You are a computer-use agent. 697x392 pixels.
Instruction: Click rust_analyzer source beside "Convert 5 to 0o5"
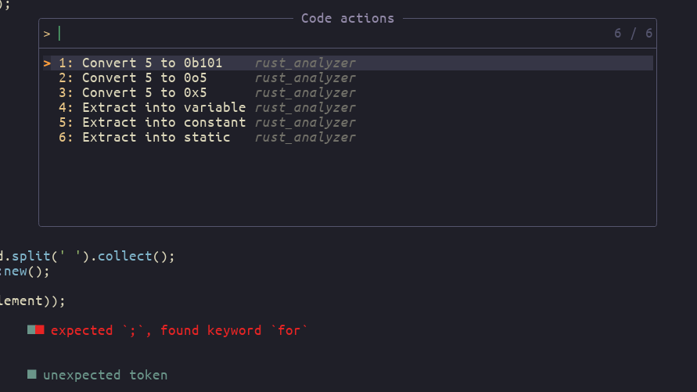304,77
